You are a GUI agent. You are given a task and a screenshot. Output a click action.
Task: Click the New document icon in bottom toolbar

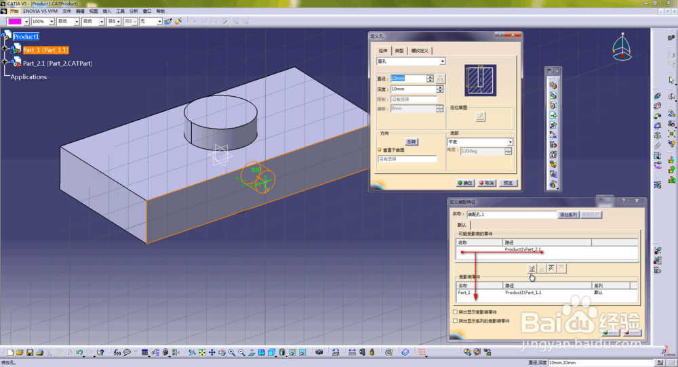(x=10, y=353)
